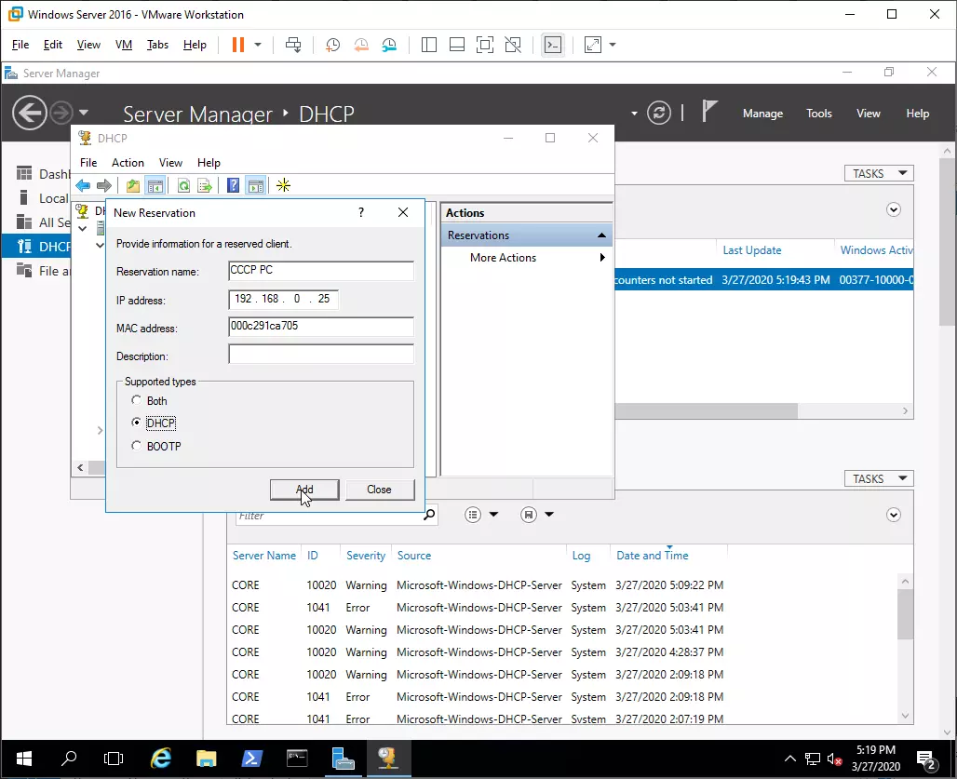Screen dimensions: 957x779
Task: Click Server Manager back navigation button
Action: pos(29,113)
